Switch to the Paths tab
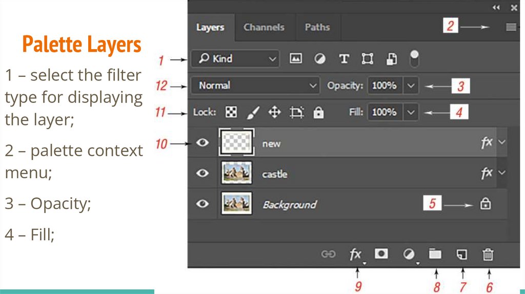Image resolution: width=525 pixels, height=294 pixels. point(317,28)
